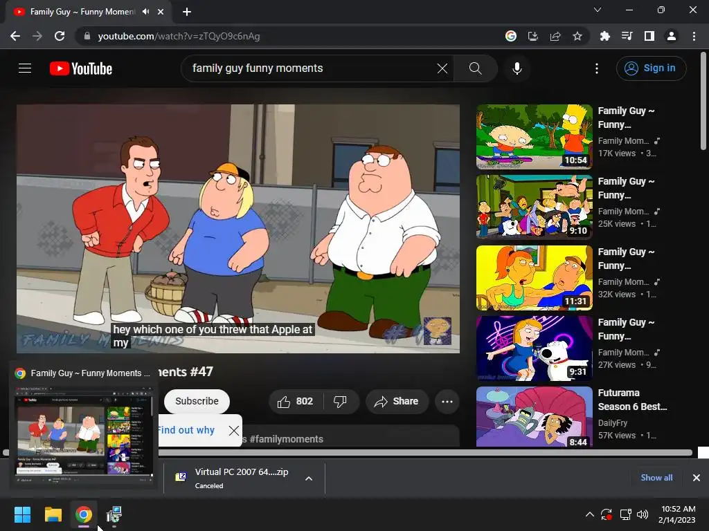Click the address bar URL

(179, 36)
